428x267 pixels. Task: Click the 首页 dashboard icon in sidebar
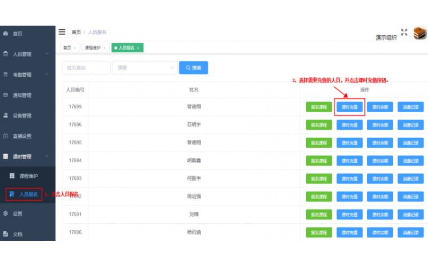(5, 34)
